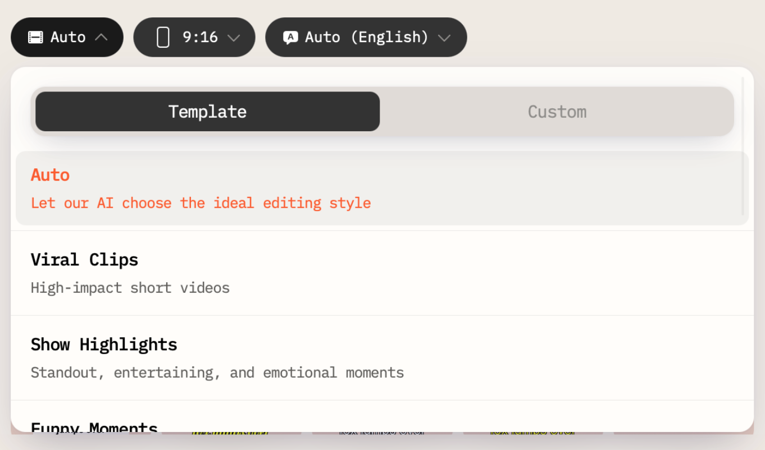Viewport: 765px width, 450px height.
Task: Click the phone portrait icon beside 9:16
Action: tap(163, 38)
